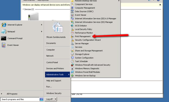Expand Notepad jump list arrow
169x102 pixels.
[x=42, y=31]
